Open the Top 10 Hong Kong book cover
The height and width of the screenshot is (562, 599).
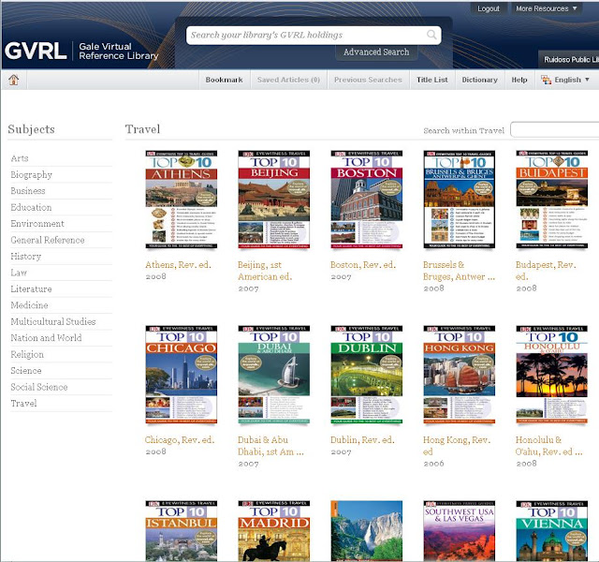pyautogui.click(x=460, y=375)
